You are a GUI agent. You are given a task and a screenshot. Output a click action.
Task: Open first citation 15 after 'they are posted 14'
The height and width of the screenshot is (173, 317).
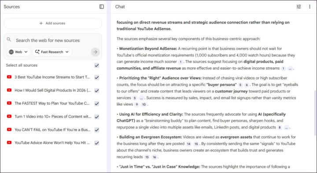click(196, 144)
